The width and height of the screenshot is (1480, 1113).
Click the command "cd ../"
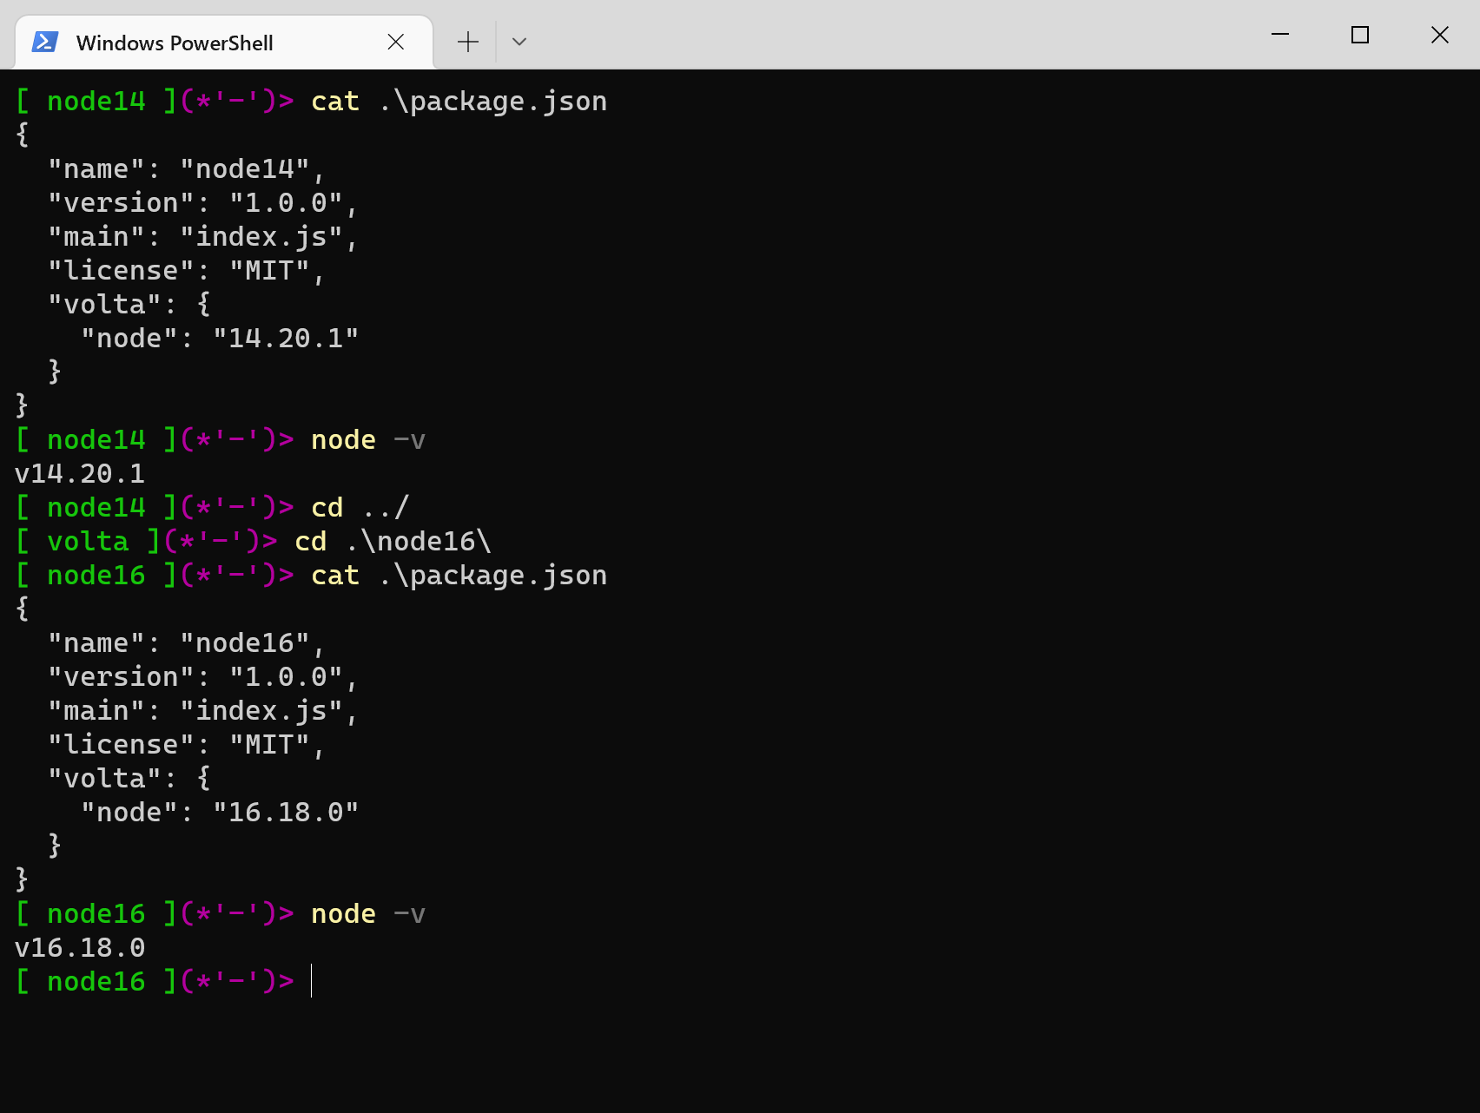[x=360, y=508]
